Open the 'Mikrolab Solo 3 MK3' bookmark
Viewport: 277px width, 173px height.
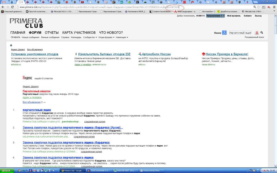click(x=253, y=11)
